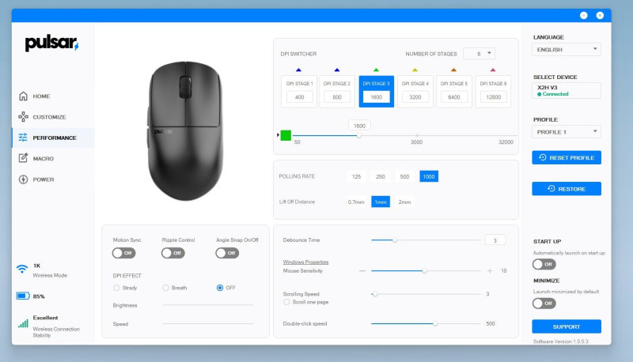
Task: Open the Select Device X2H V3 box
Action: point(567,91)
